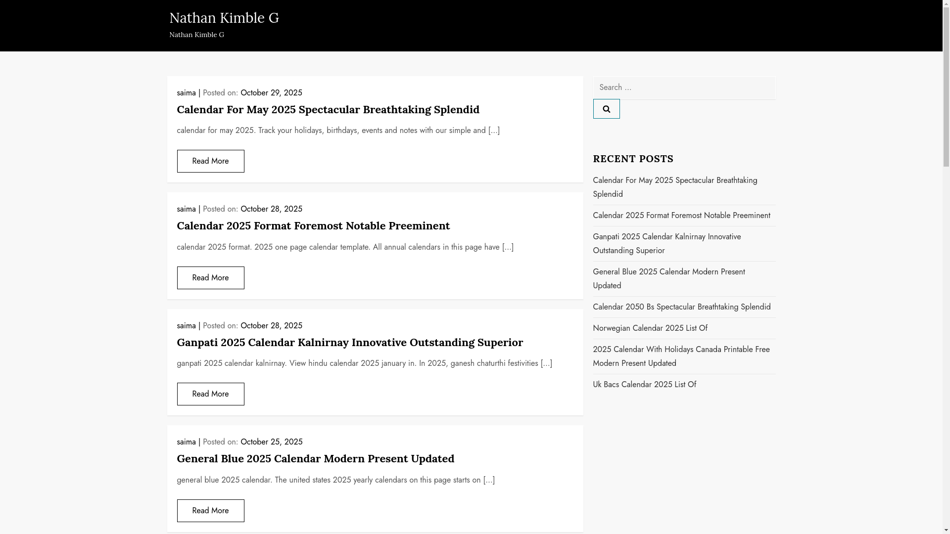Image resolution: width=950 pixels, height=534 pixels.
Task: Click excerpt text 'calendar 2025 format. 2025 one page'
Action: (345, 247)
